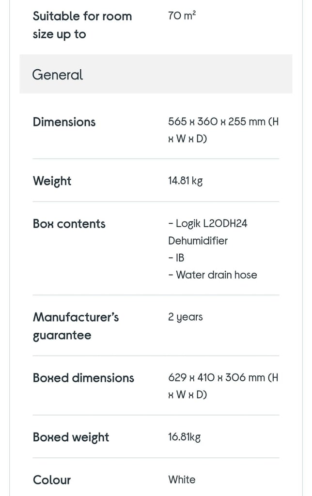Click the Manufacturer's guarantee label
Screen dimensions: 312x496
pos(76,326)
